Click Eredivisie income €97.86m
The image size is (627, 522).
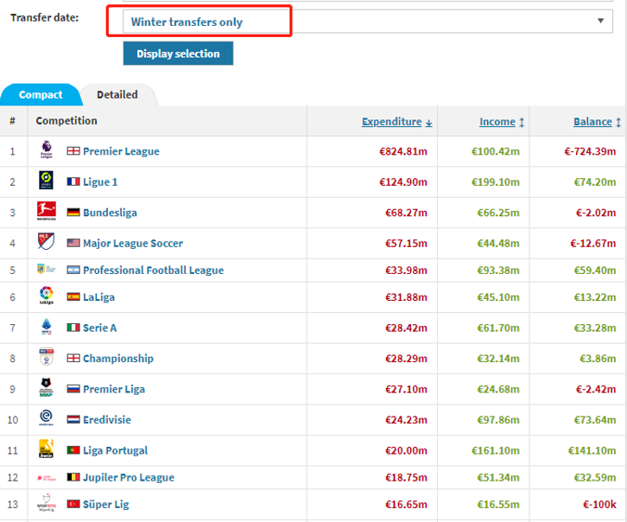498,420
